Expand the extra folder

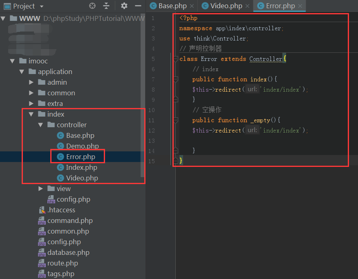click(31, 103)
